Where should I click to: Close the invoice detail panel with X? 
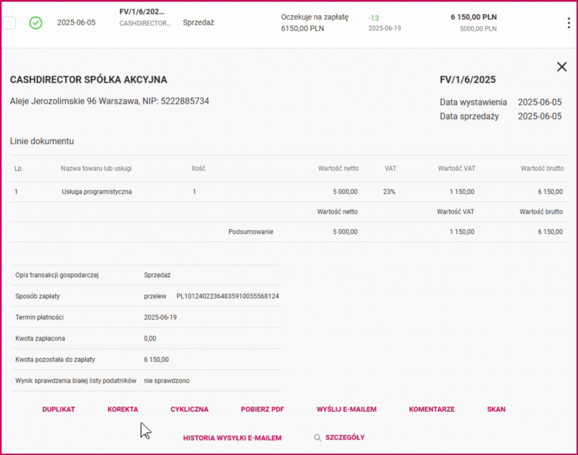point(562,67)
